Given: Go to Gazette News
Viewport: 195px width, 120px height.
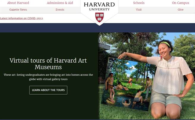Looking at the screenshot, I should click(x=18, y=10).
